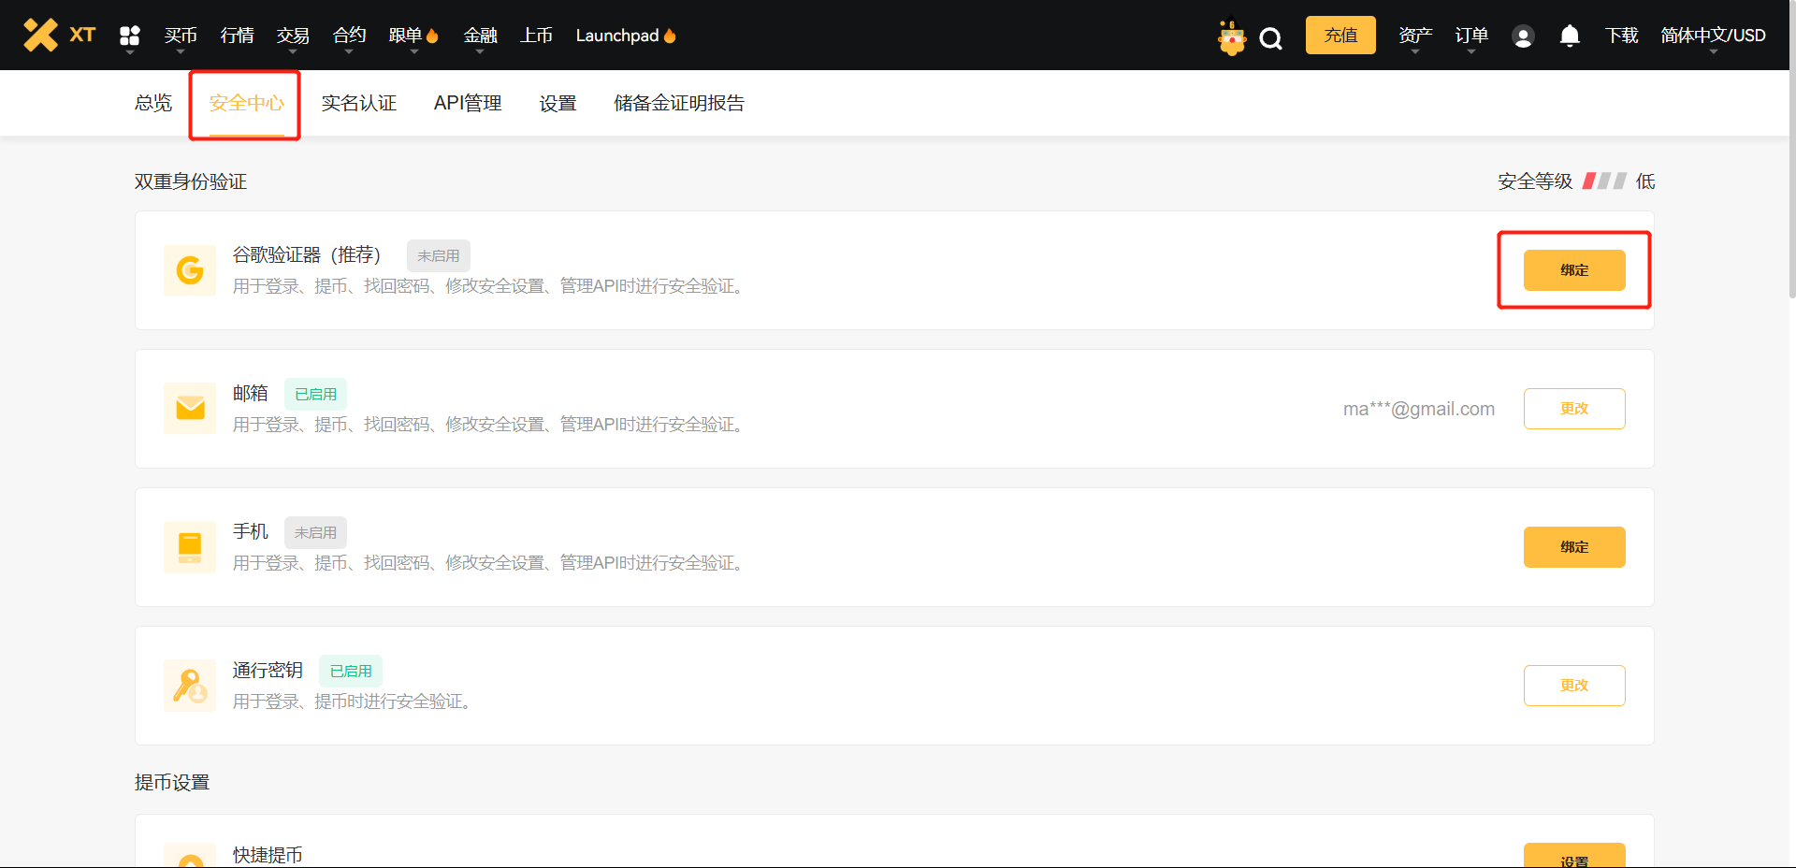
Task: Click 更改 button for email
Action: pyautogui.click(x=1574, y=409)
